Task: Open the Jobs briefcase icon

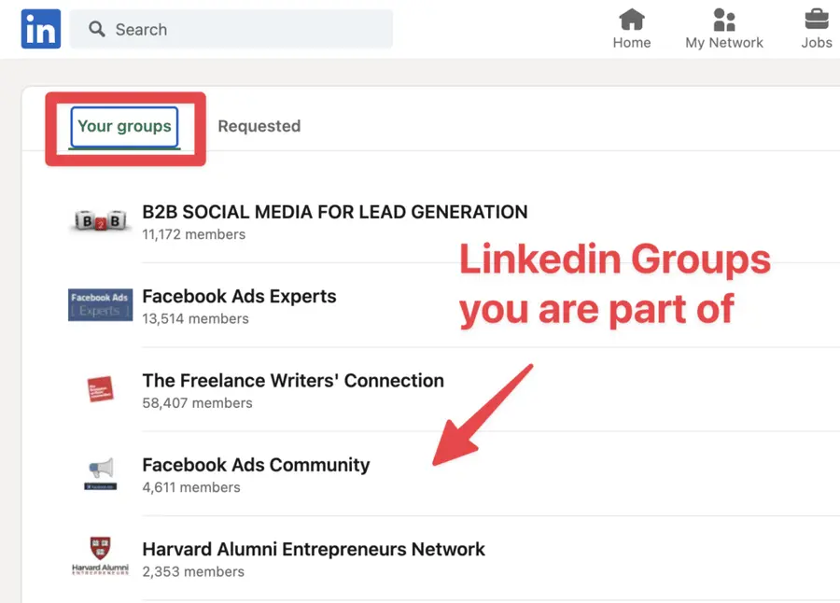Action: point(816,21)
